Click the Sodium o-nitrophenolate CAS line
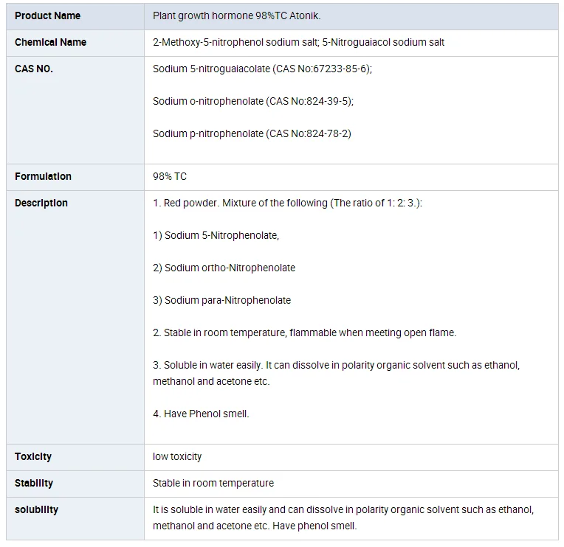 pos(253,101)
